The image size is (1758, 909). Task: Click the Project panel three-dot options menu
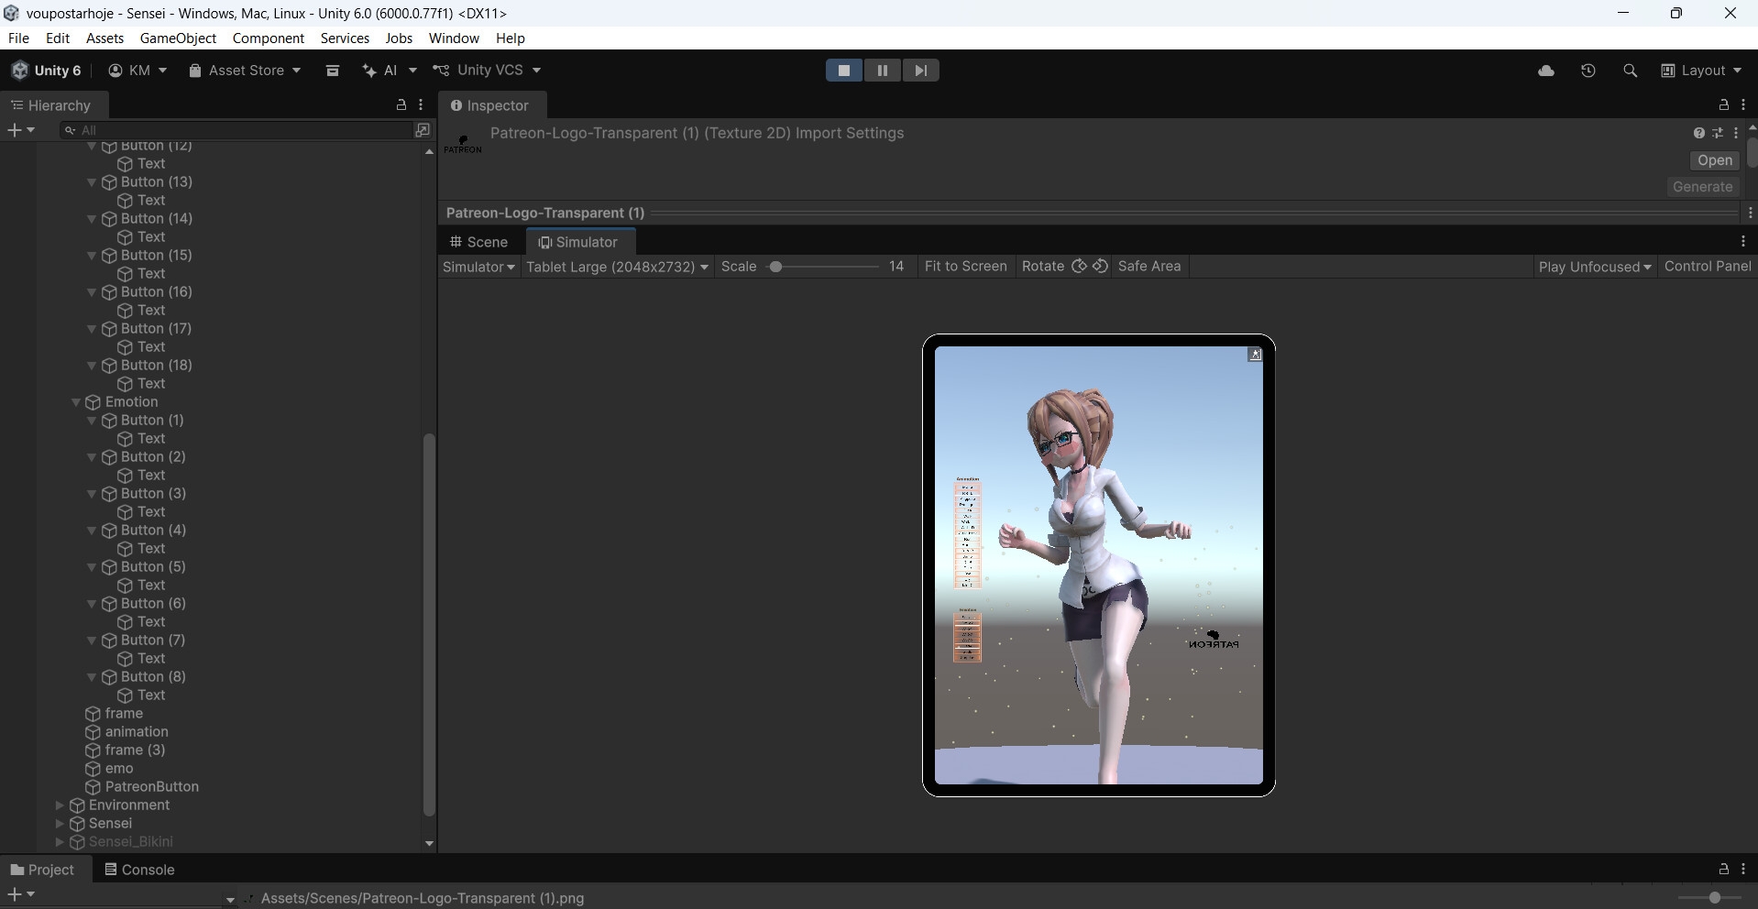[x=1743, y=869]
